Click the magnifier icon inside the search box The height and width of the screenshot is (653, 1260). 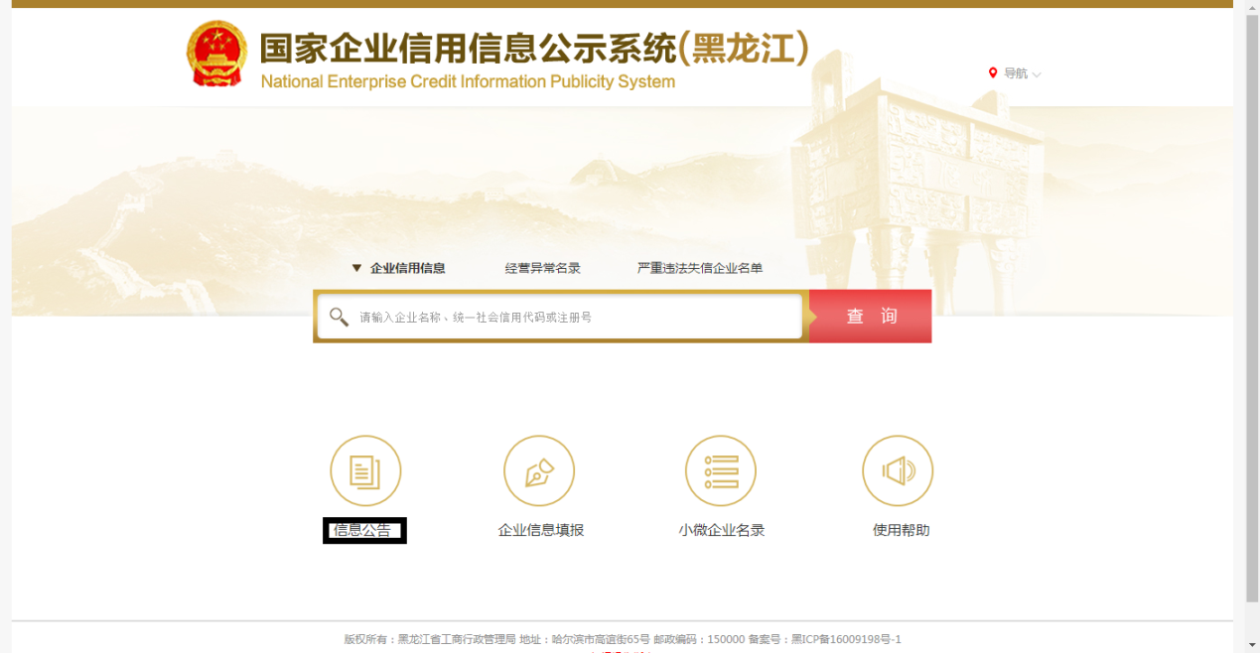coord(338,316)
